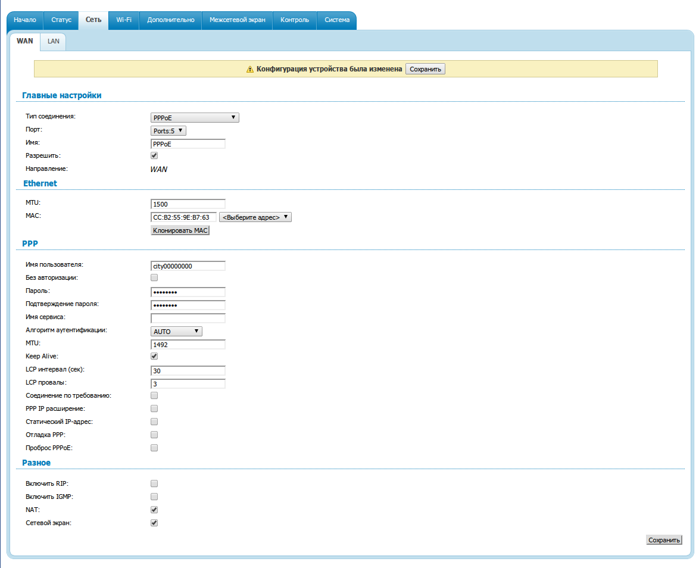Go to the Межсетевой экран tab
Viewport: 699px width, 568px height.
pos(237,20)
